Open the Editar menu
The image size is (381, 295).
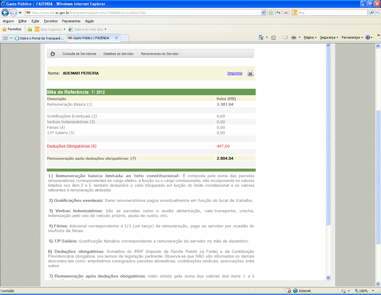click(x=23, y=21)
